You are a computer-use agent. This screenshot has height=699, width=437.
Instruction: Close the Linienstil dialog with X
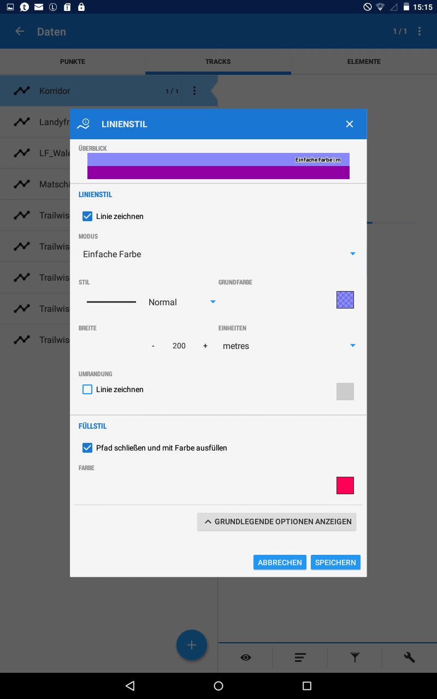coord(350,124)
